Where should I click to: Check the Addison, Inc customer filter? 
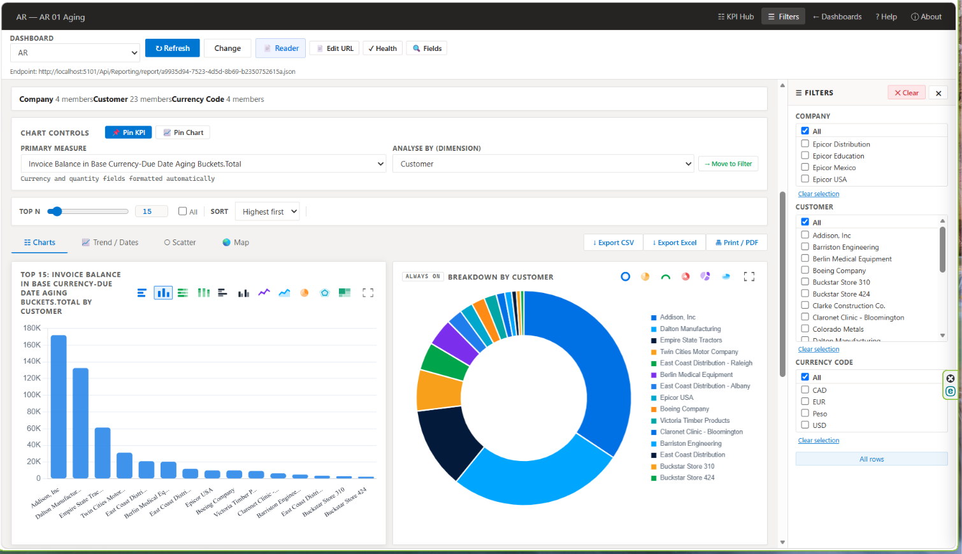click(x=805, y=235)
